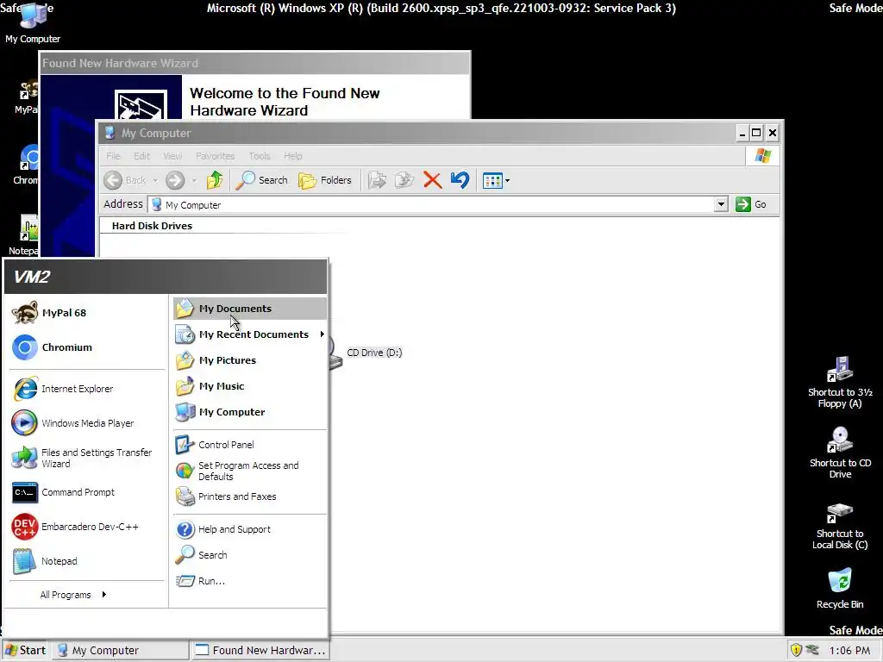
Task: Click the Windows flag throbber logo
Action: pyautogui.click(x=763, y=156)
